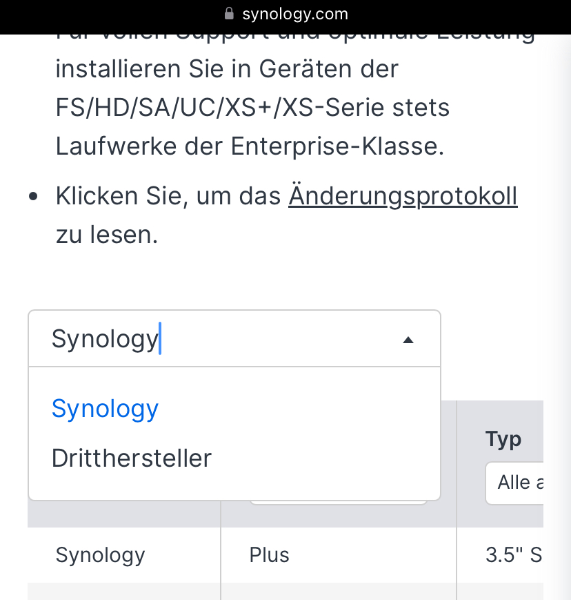Viewport: 571px width, 600px height.
Task: Click the 'installieren Sie in Geräten der' line
Action: [x=227, y=69]
